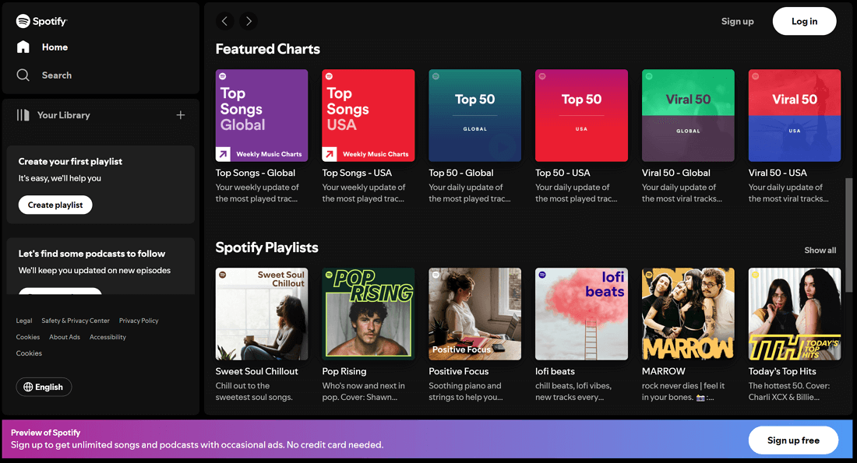The width and height of the screenshot is (857, 463).
Task: Click the 'Viral 50 - USA' title text
Action: pos(778,173)
